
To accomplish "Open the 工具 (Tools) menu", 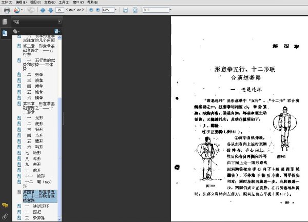I will coord(64,2).
